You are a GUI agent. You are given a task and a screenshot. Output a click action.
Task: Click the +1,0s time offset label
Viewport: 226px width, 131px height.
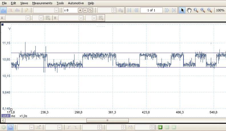pyautogui.click(x=23, y=116)
